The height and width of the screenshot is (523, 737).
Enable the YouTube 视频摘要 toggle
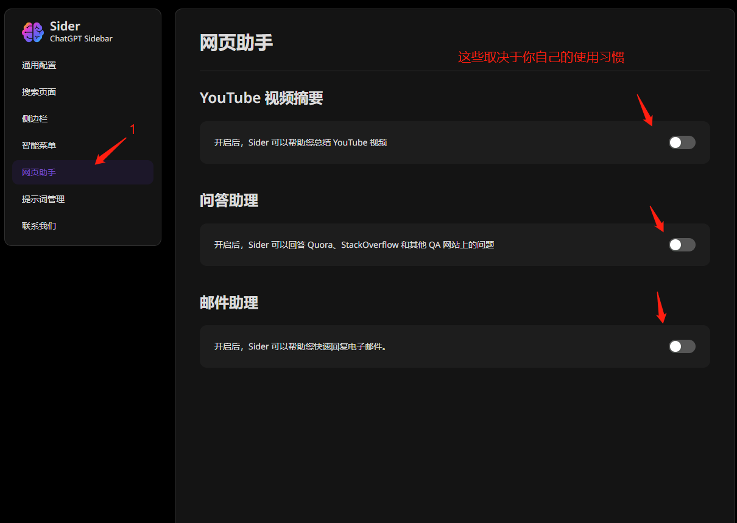pyautogui.click(x=682, y=142)
